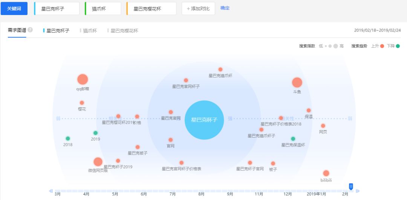
Task: Jump to 2019年1月 on the timeline
Action: 317,194
